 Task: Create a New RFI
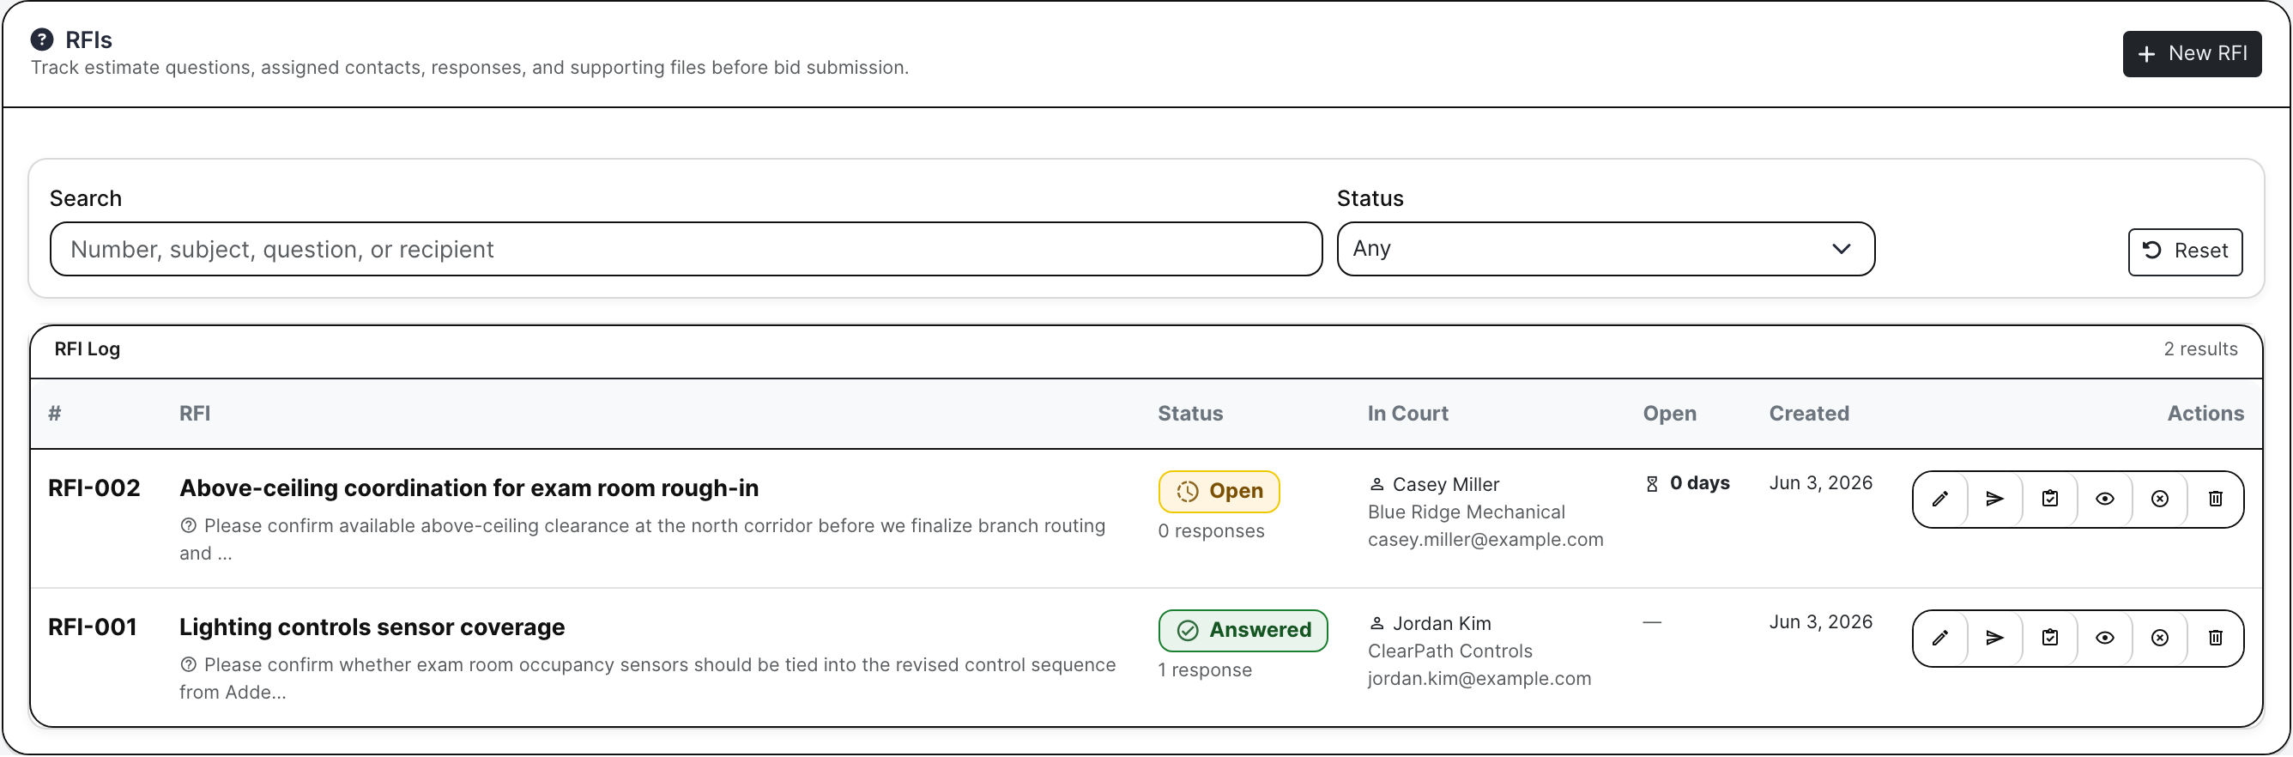click(x=2192, y=54)
